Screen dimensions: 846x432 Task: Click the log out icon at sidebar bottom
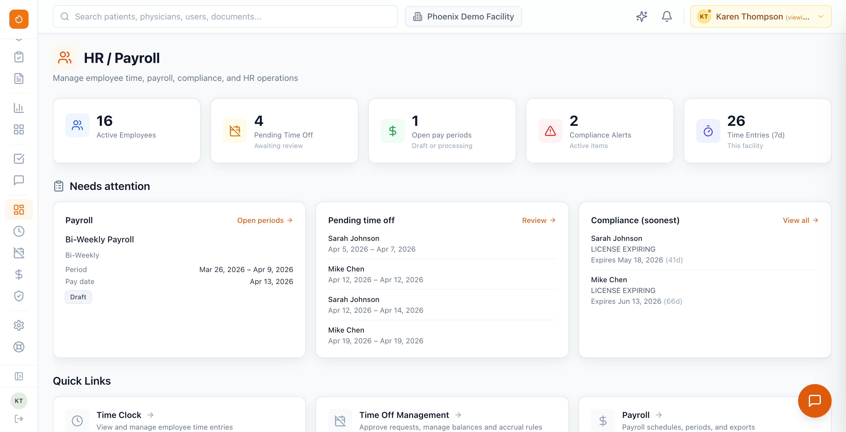point(19,419)
